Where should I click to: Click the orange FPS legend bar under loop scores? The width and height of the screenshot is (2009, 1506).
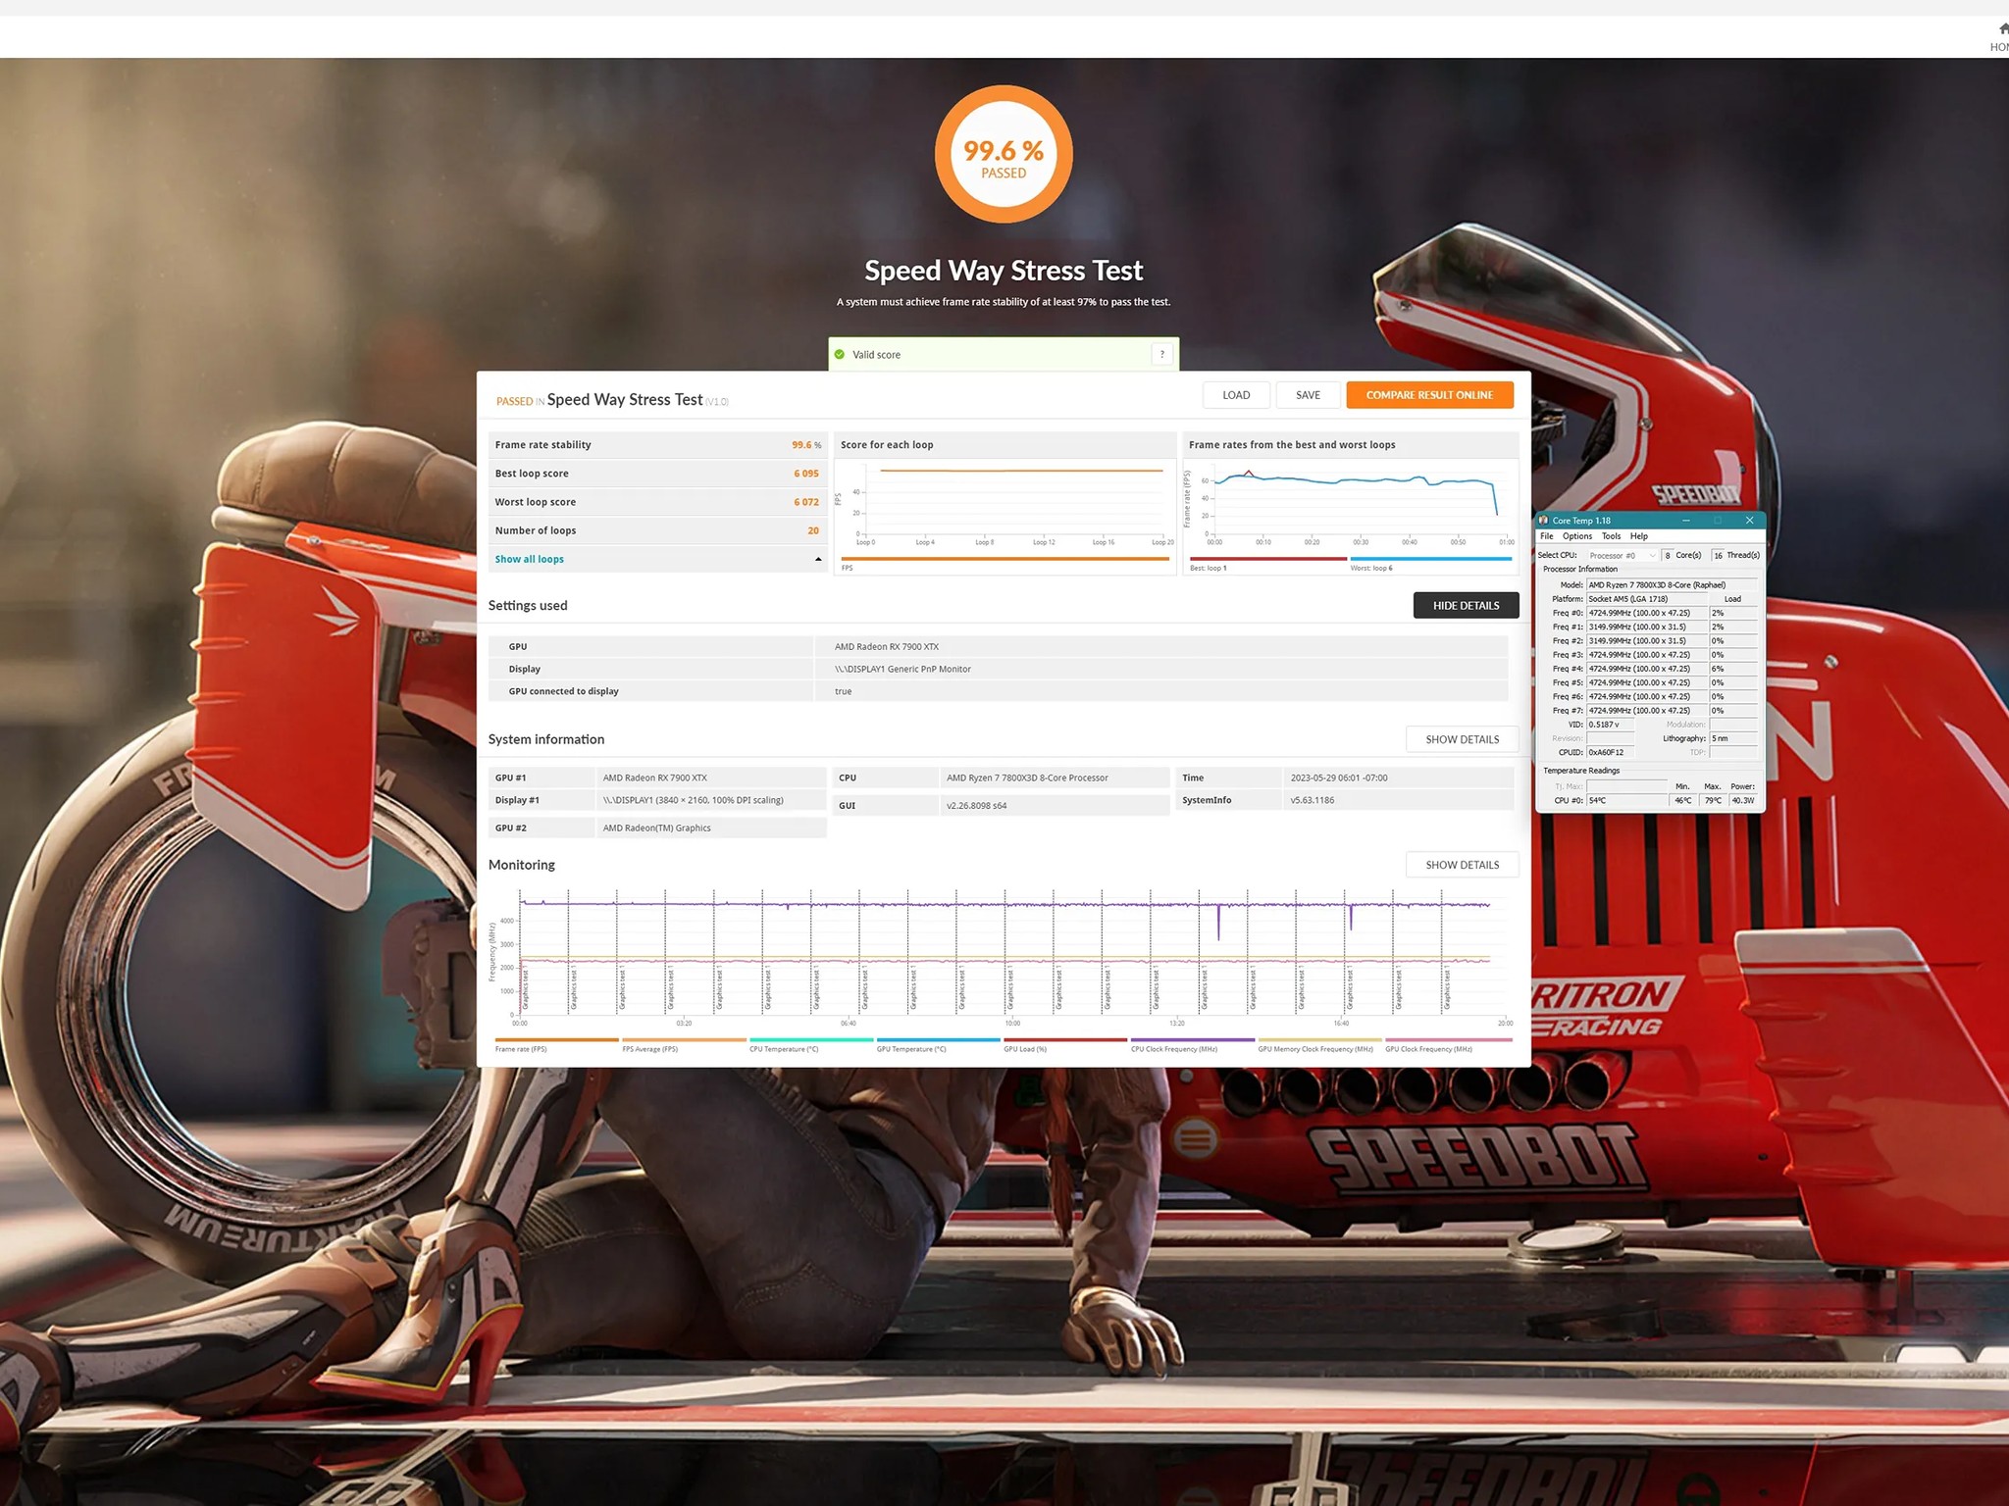click(x=1005, y=559)
